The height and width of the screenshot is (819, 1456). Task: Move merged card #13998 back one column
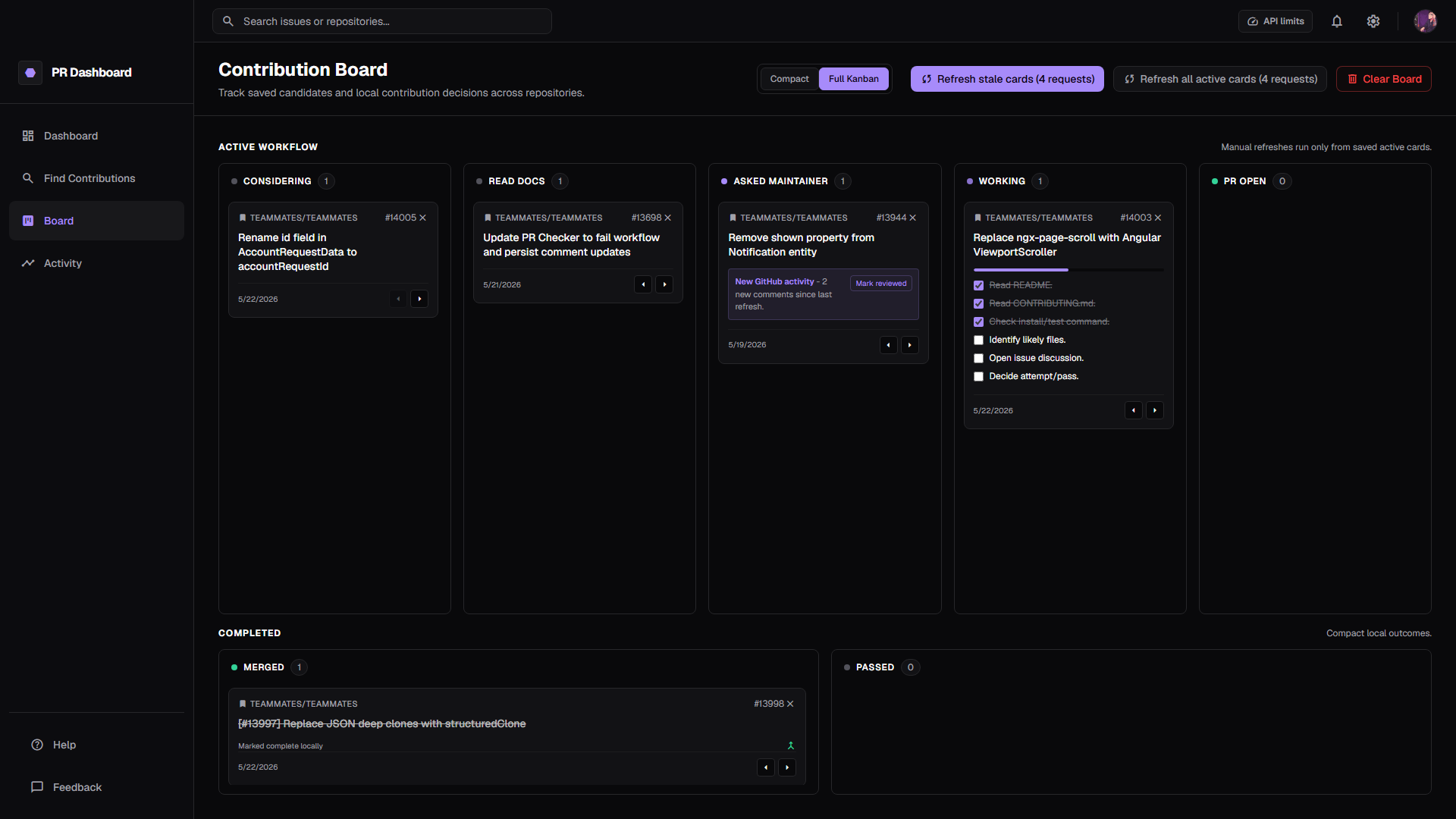tap(766, 767)
